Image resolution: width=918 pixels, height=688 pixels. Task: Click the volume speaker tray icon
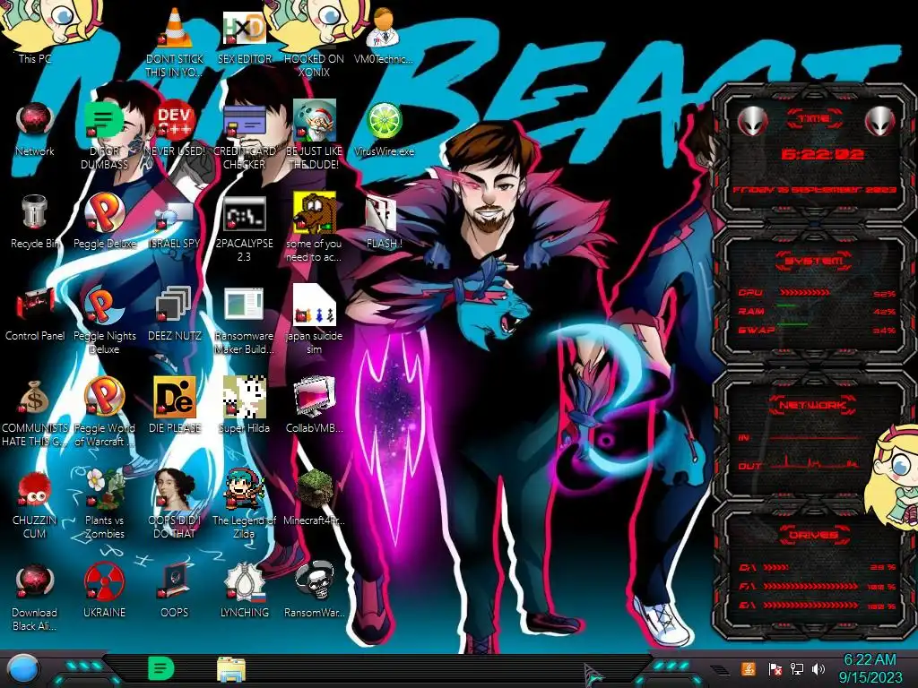819,668
